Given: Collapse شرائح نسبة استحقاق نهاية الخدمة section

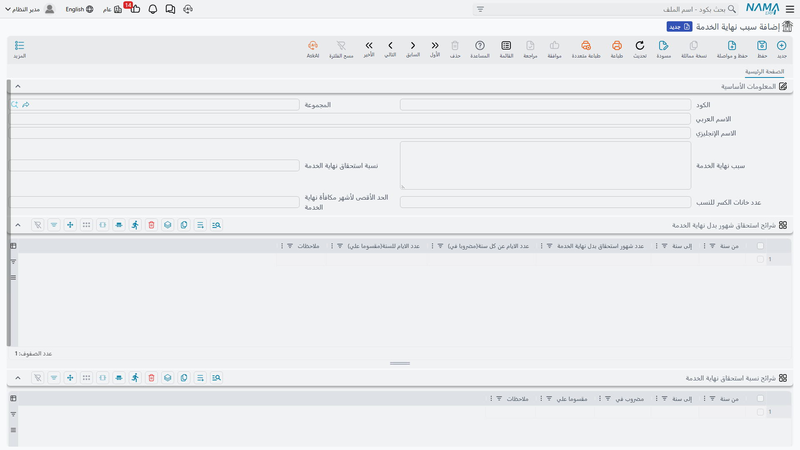Looking at the screenshot, I should point(18,378).
